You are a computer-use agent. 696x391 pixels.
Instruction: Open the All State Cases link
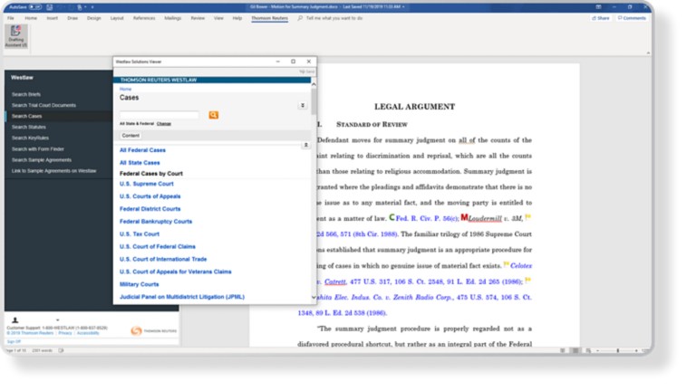click(x=140, y=163)
